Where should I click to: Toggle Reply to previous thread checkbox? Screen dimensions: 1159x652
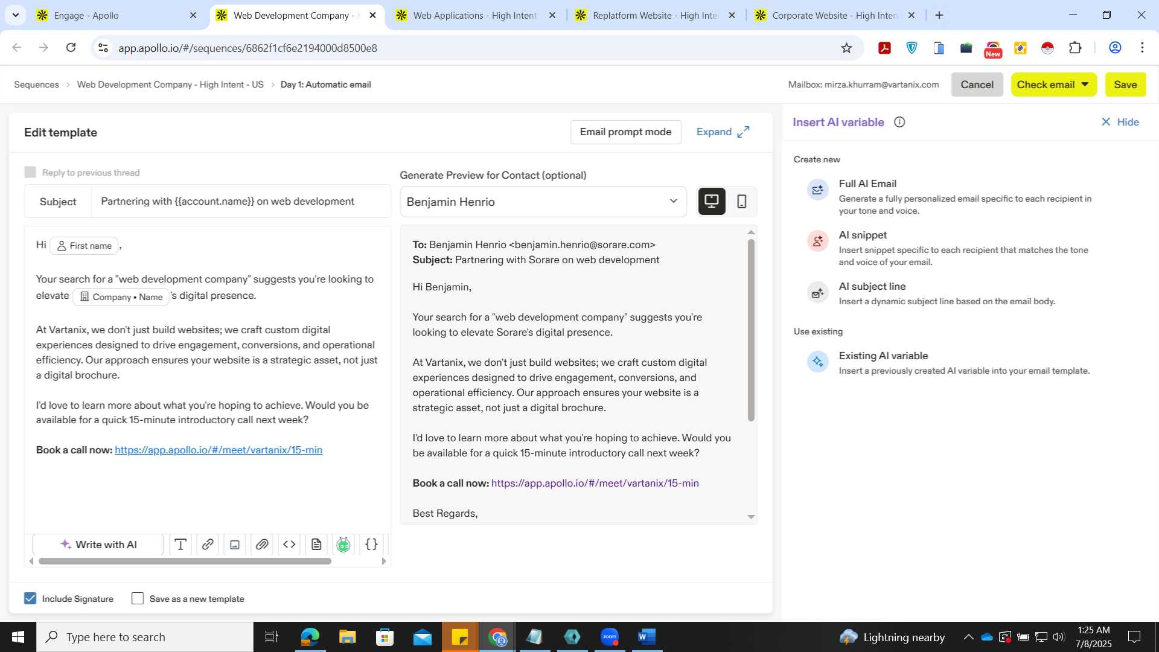30,173
